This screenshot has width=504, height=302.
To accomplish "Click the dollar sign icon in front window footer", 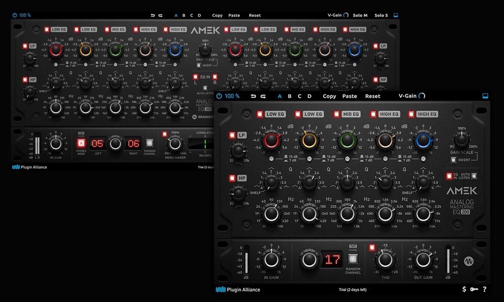I will [464, 289].
